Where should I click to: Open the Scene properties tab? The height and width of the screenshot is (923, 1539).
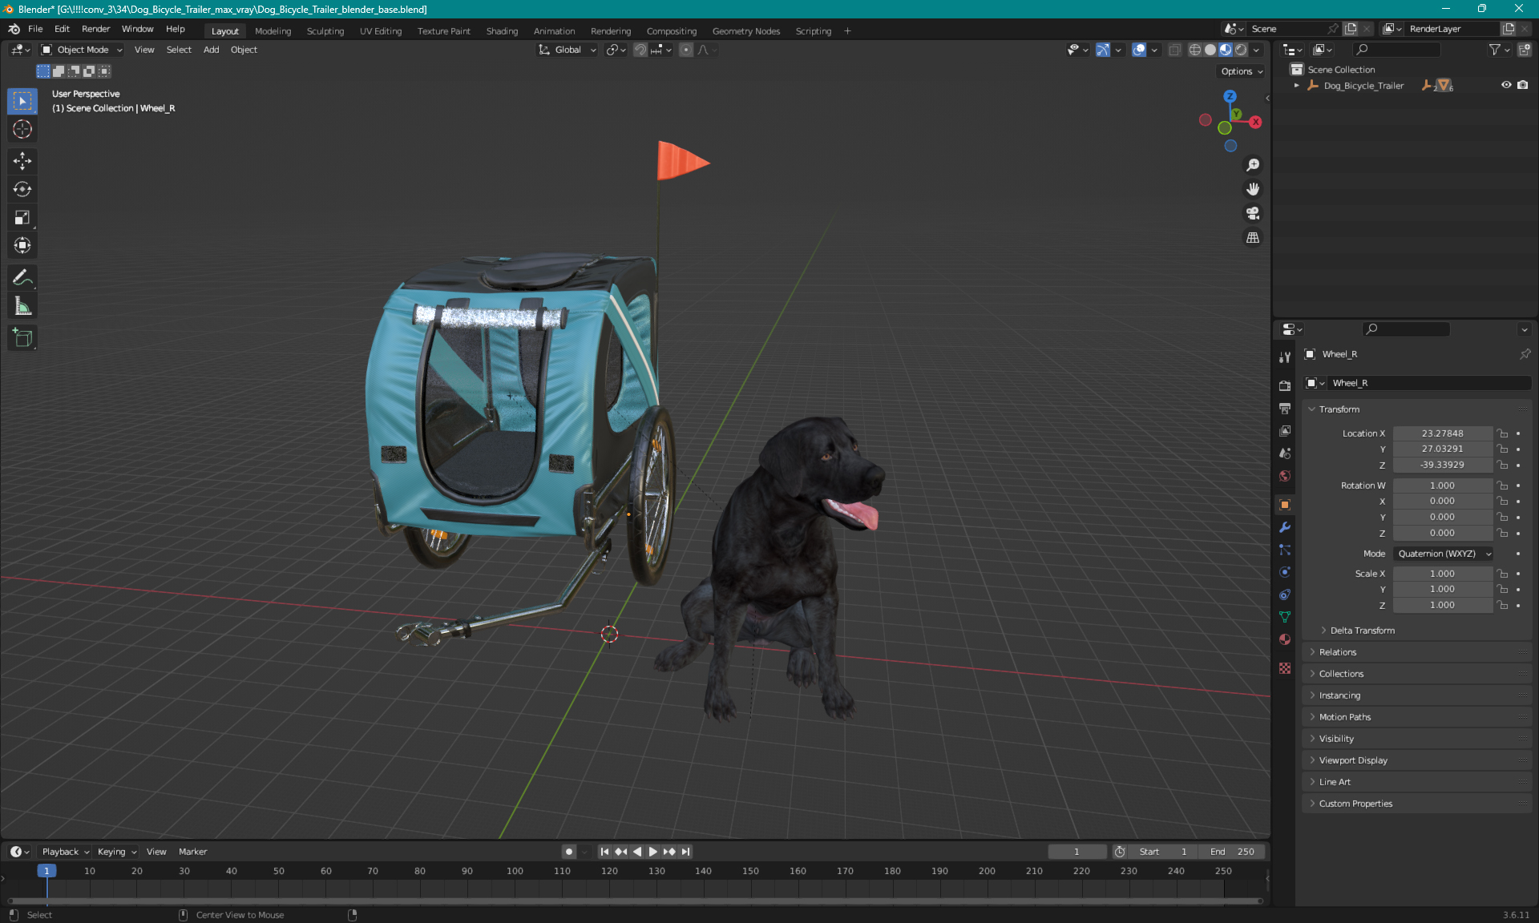pyautogui.click(x=1285, y=453)
